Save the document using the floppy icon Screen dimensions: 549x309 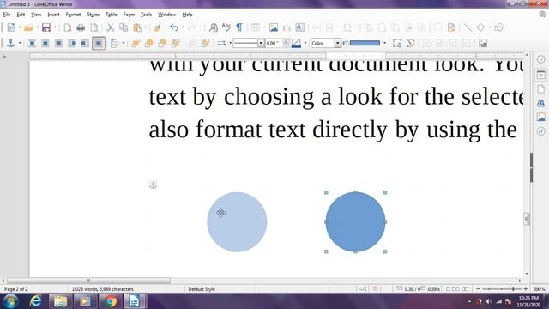tap(46, 27)
